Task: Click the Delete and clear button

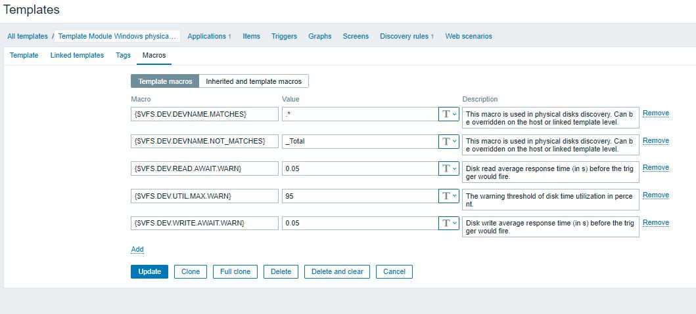Action: point(337,271)
